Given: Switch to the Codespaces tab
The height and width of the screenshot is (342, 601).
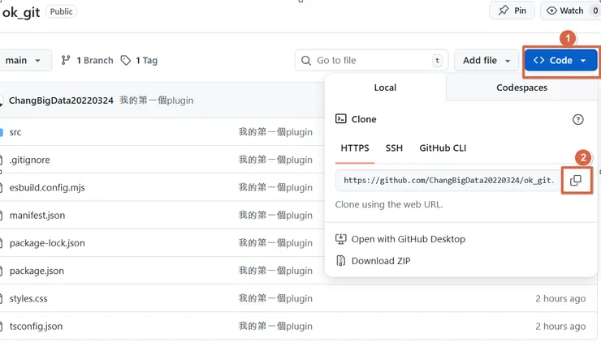Looking at the screenshot, I should (521, 88).
